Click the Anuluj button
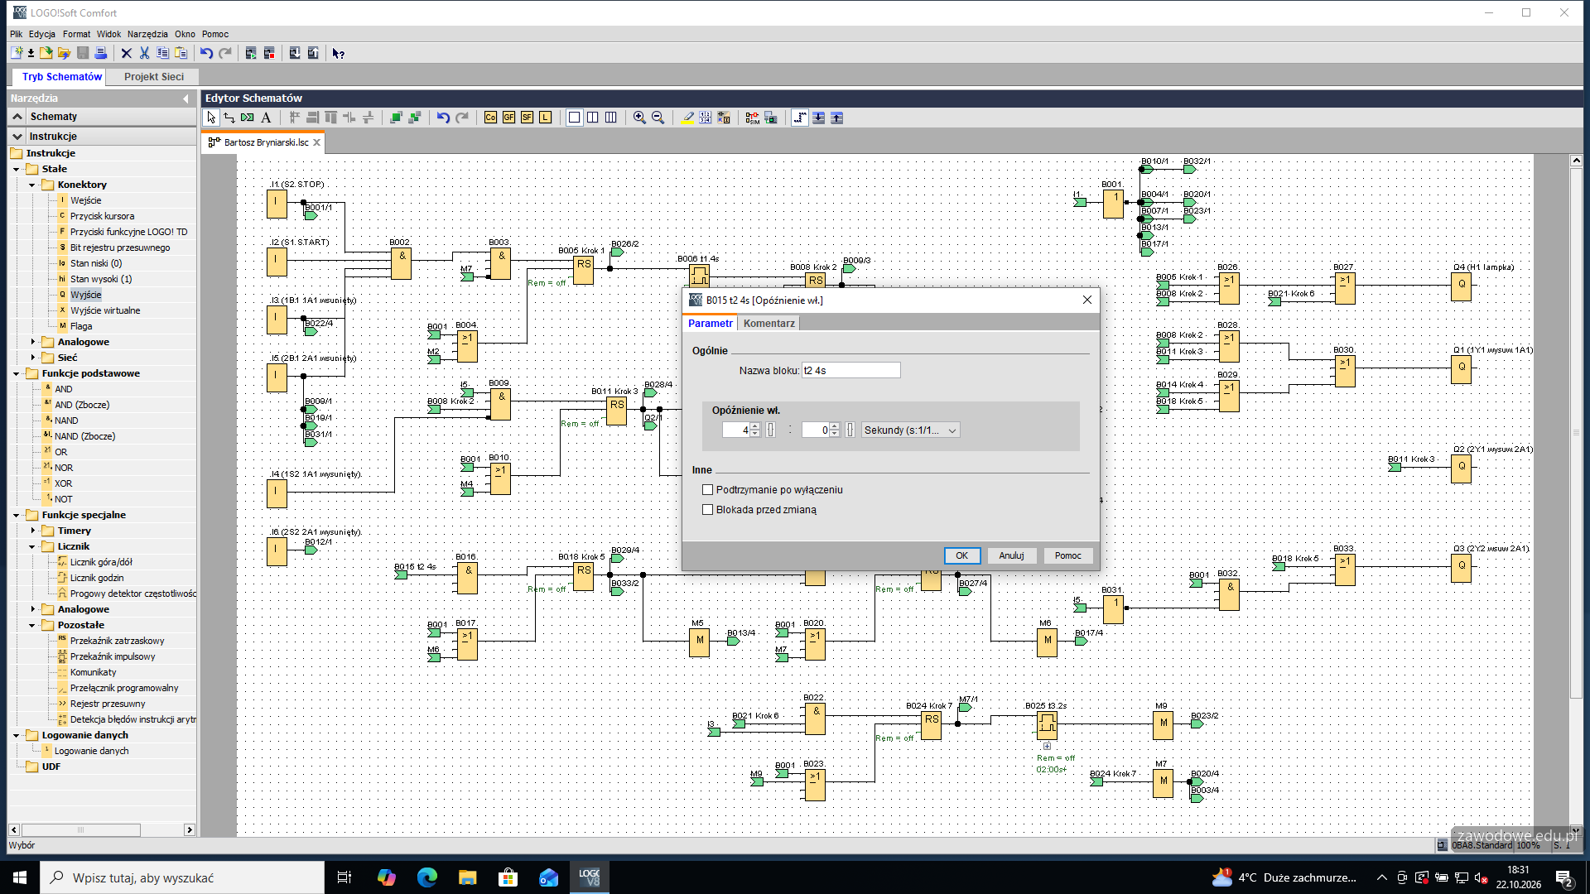The height and width of the screenshot is (894, 1590). pyautogui.click(x=1011, y=555)
